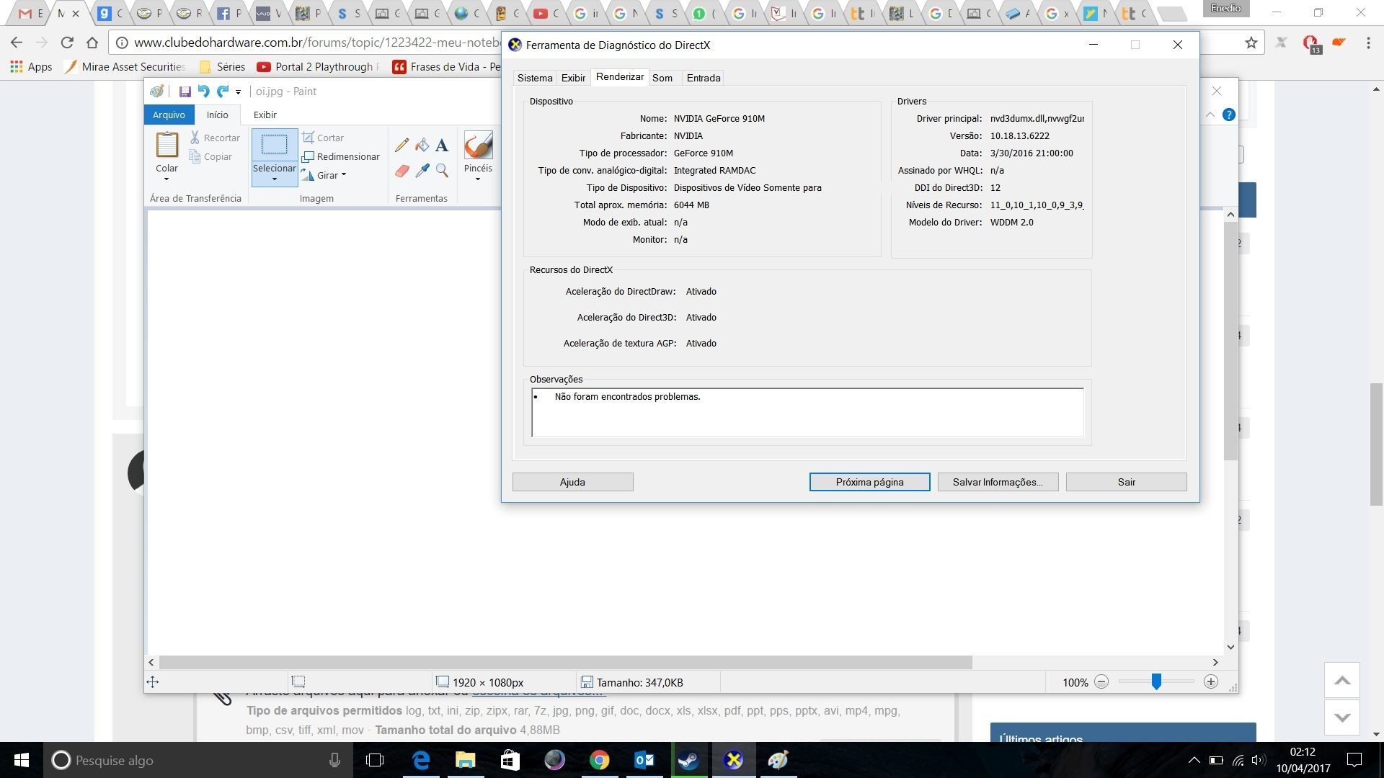Select the Text tool in Paint

click(442, 146)
